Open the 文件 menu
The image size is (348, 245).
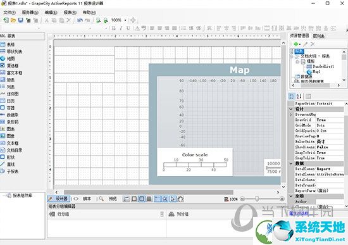pyautogui.click(x=9, y=13)
